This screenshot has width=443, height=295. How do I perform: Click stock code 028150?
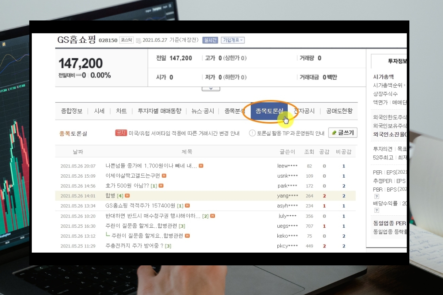coord(108,40)
